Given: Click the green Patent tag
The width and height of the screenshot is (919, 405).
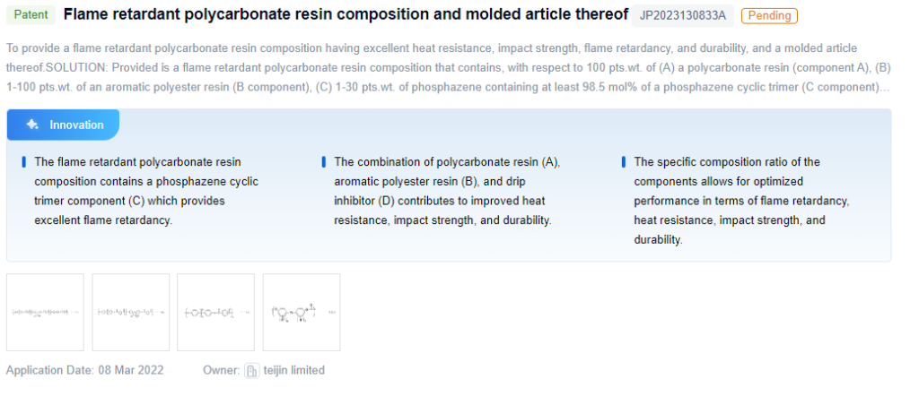Looking at the screenshot, I should (31, 15).
